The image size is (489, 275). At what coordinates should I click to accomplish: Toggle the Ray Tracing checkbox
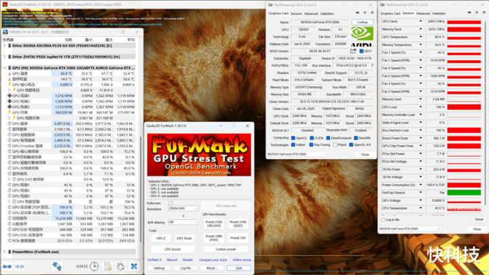[x=311, y=145]
